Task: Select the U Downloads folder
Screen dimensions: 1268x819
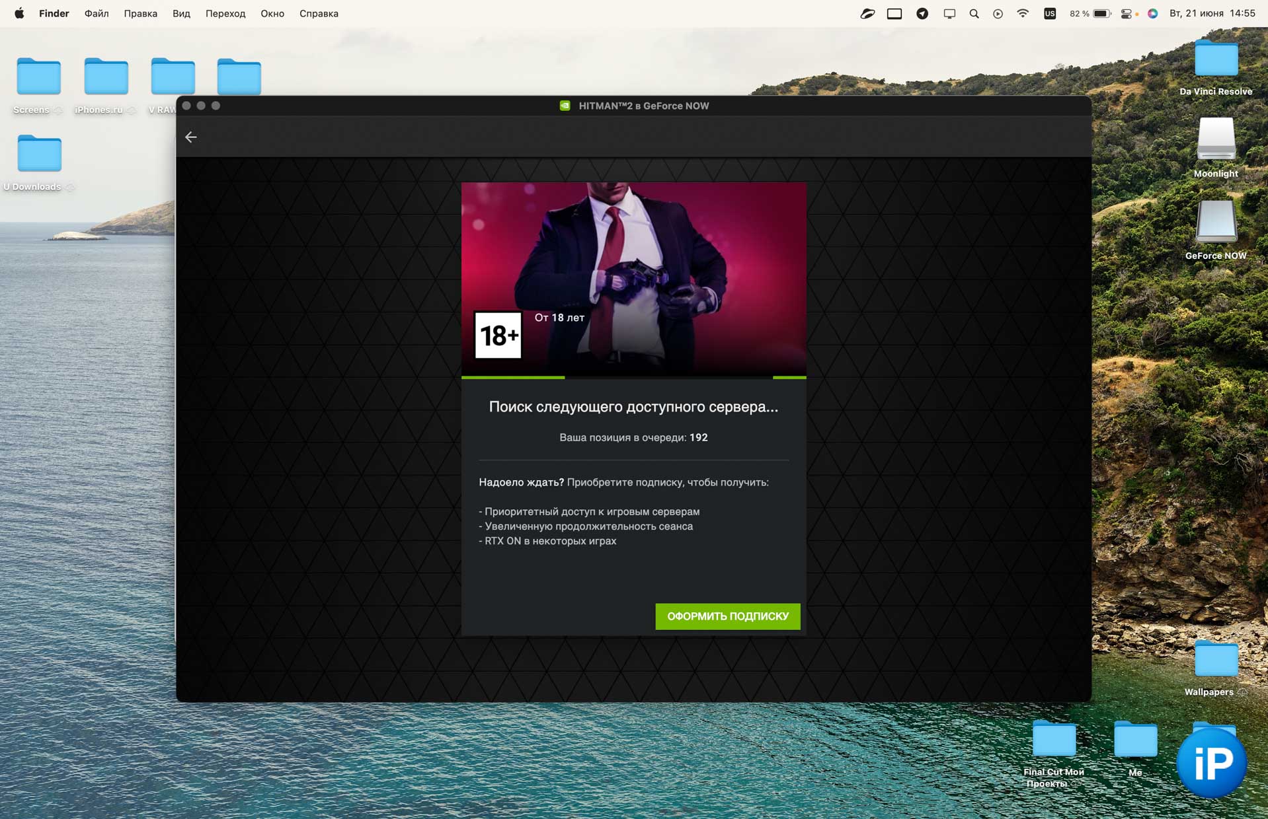Action: point(39,153)
